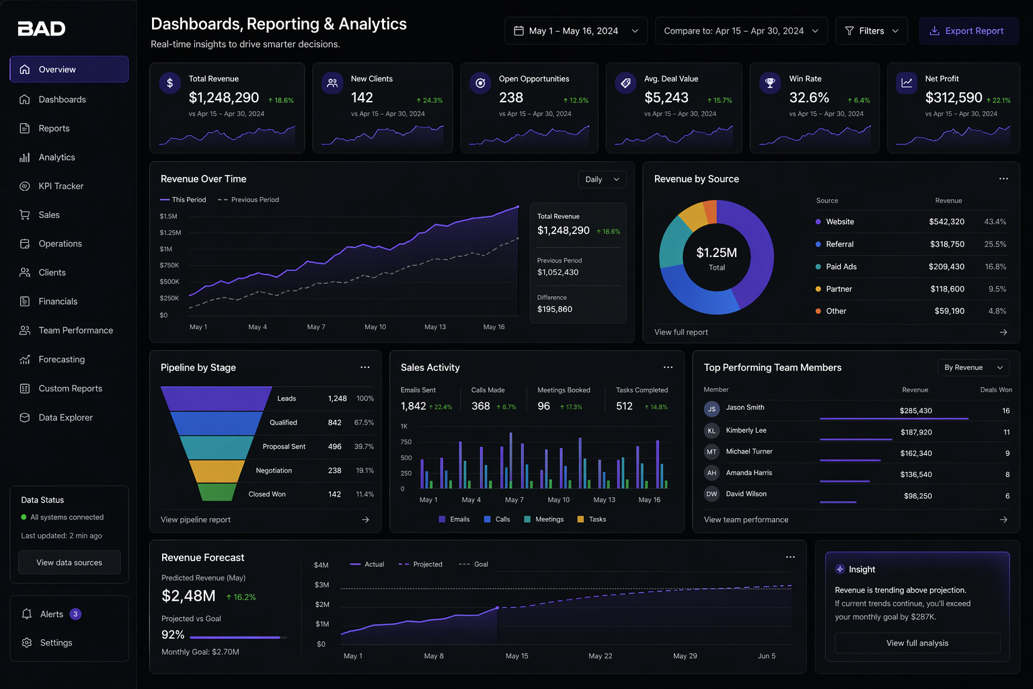This screenshot has width=1033, height=689.
Task: Open Revenue Forecast more options menu
Action: click(790, 557)
